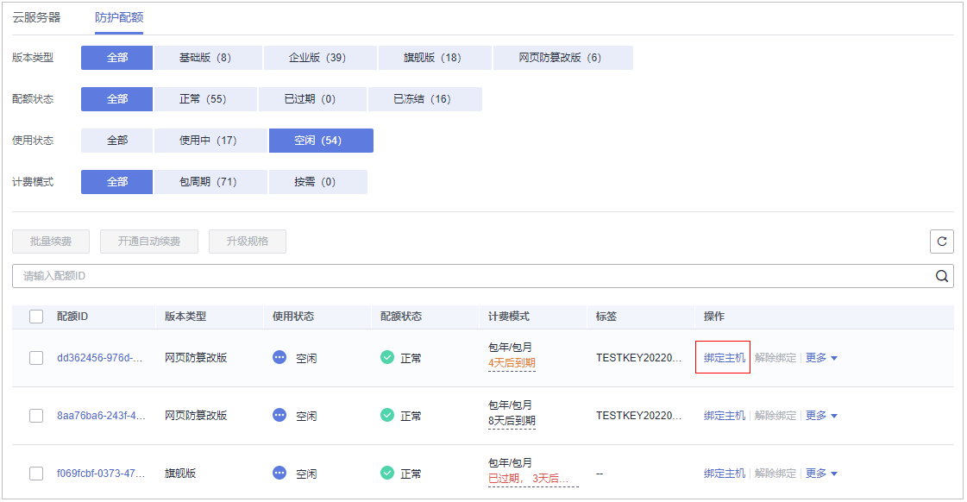Expand 更多 dropdown in the first row
This screenshot has height=502, width=967.
pos(821,357)
